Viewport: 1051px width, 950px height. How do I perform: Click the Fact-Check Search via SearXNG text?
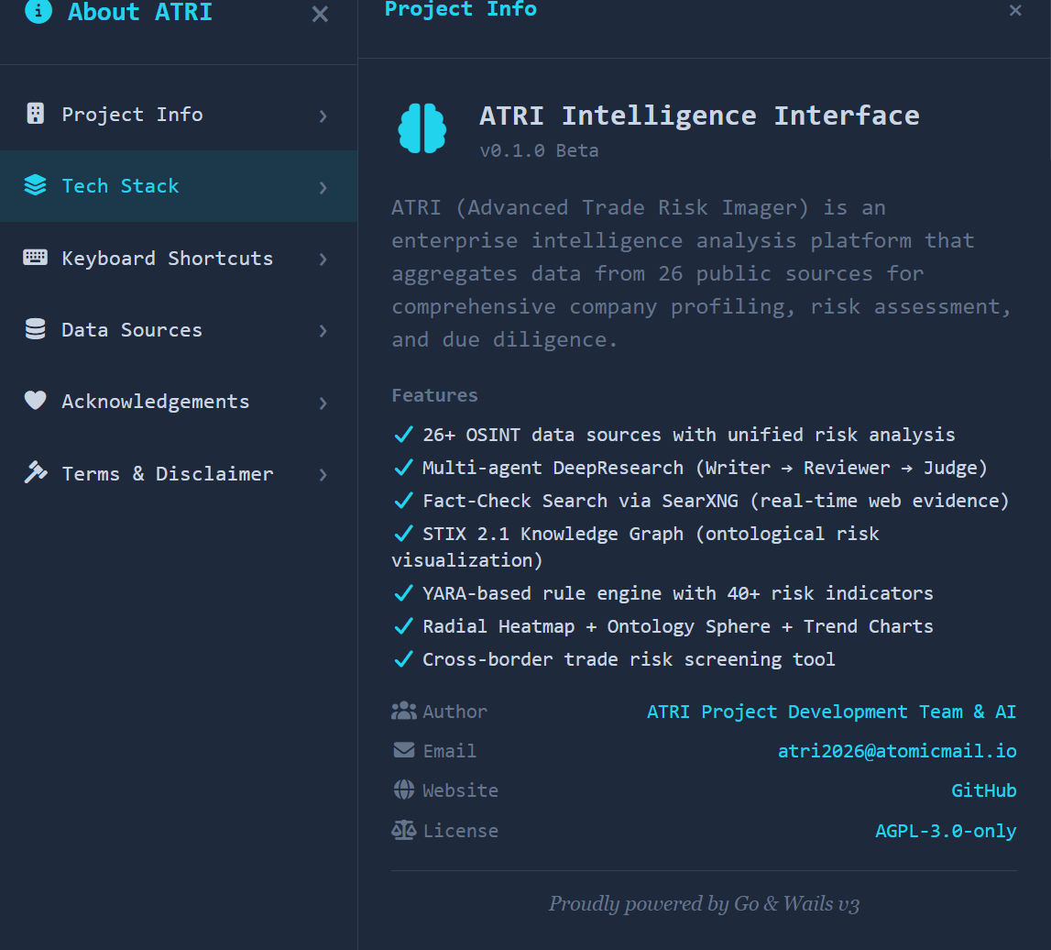pos(716,501)
